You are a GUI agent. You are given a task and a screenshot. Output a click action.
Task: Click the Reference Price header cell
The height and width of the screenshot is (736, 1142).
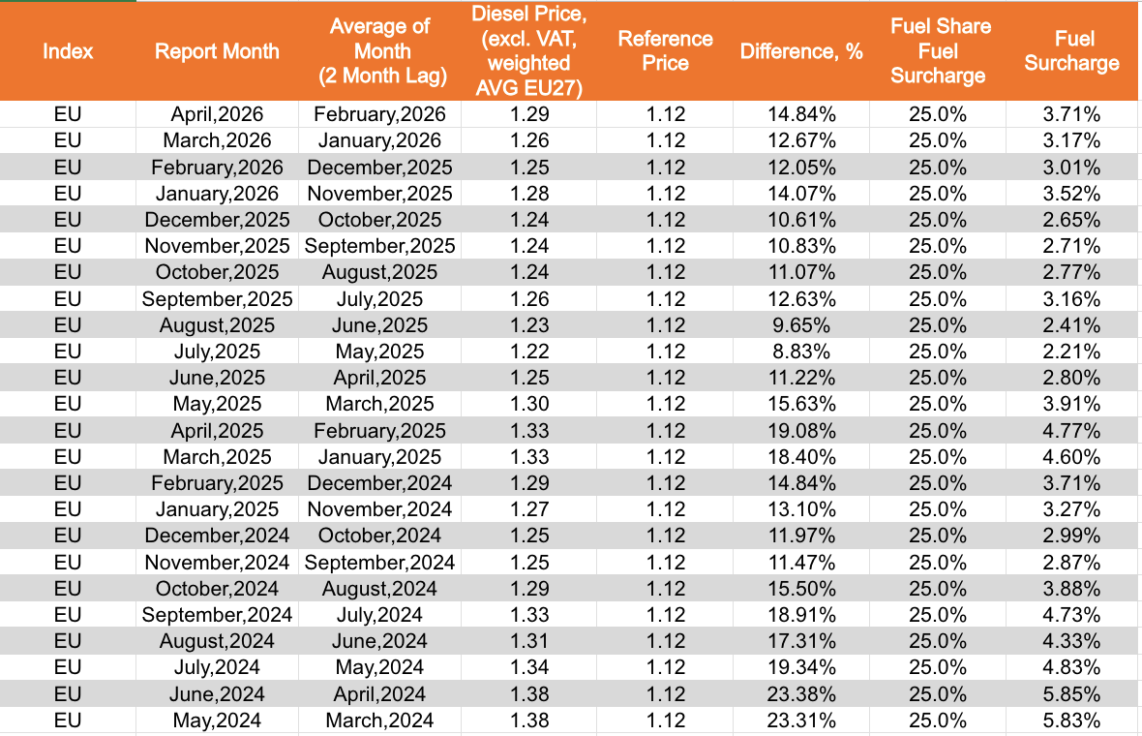[x=665, y=51]
